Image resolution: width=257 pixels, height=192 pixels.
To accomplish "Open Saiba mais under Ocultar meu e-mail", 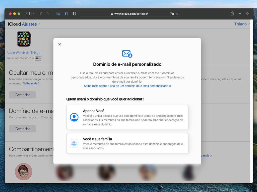I will coord(31,83).
